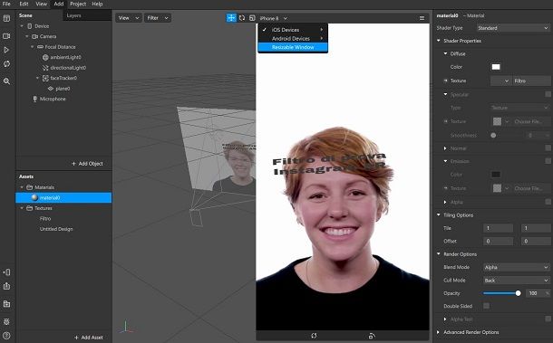
Task: Collapse the Render Options section
Action: pos(439,254)
